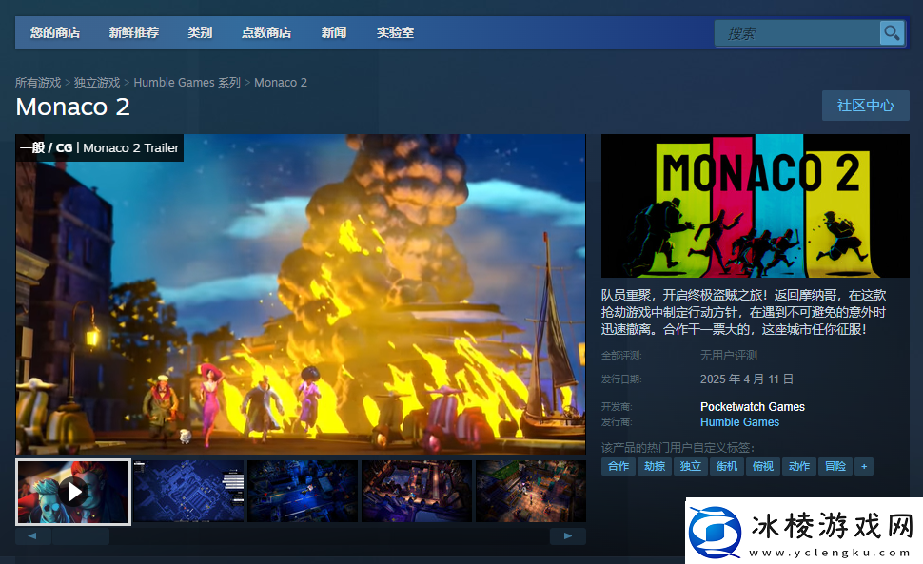
Task: Open the 点数商店 tab
Action: click(x=266, y=33)
